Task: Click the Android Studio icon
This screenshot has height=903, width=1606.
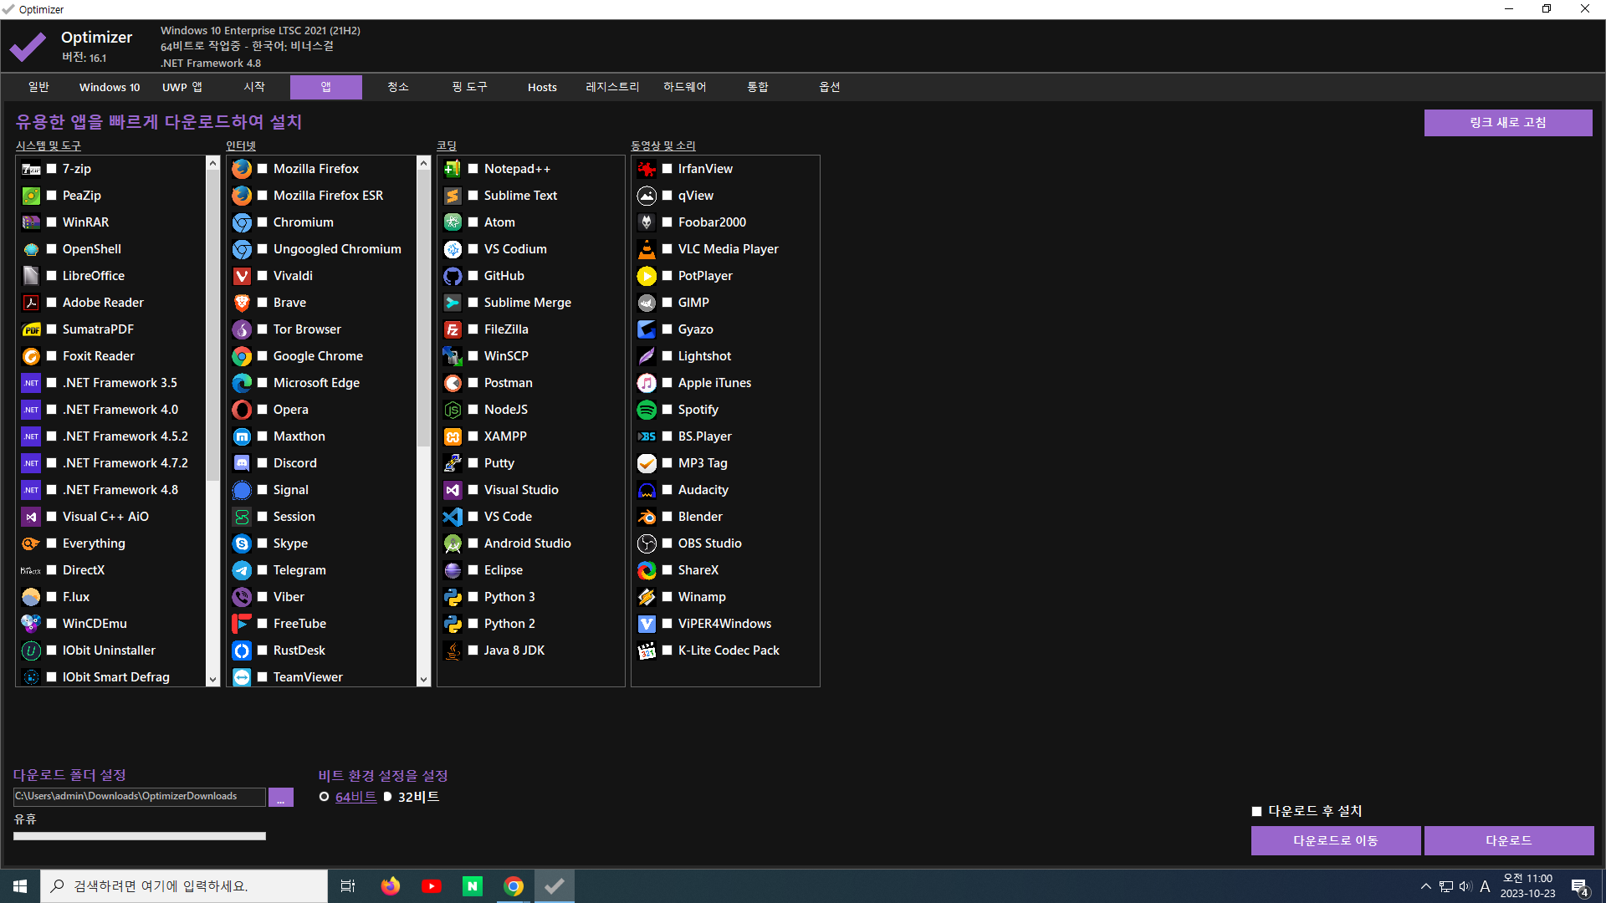Action: click(453, 543)
